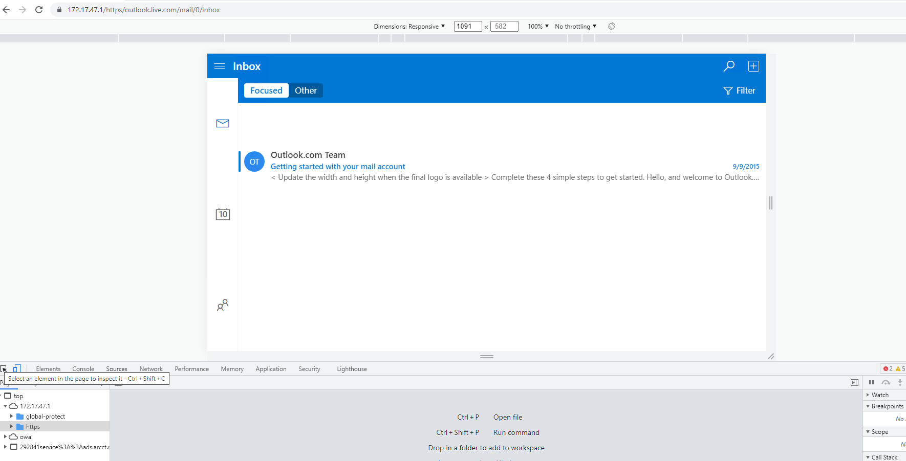Pause script execution in the debugger

[871, 382]
